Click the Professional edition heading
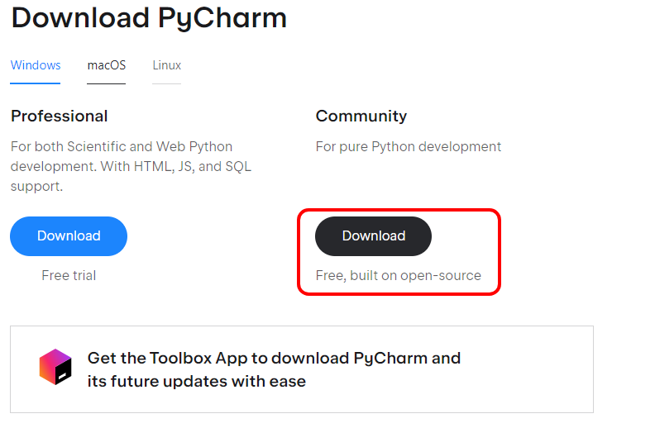Viewport: 655px width, 428px height. (x=60, y=116)
